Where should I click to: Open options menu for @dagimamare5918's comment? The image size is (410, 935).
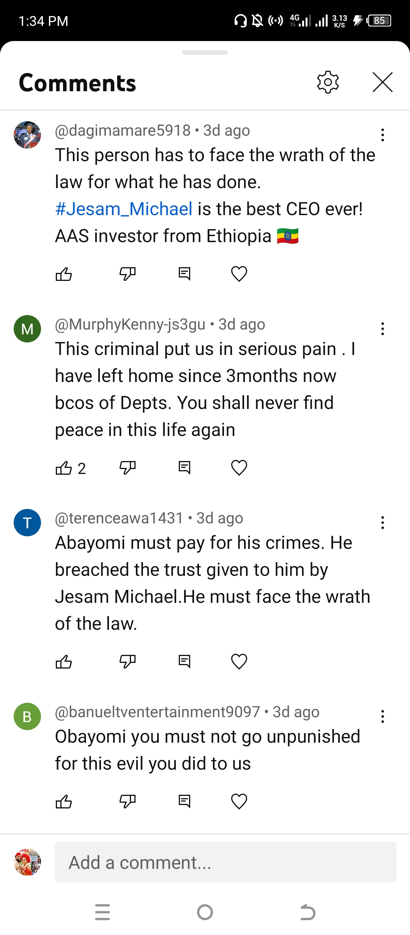click(x=382, y=135)
